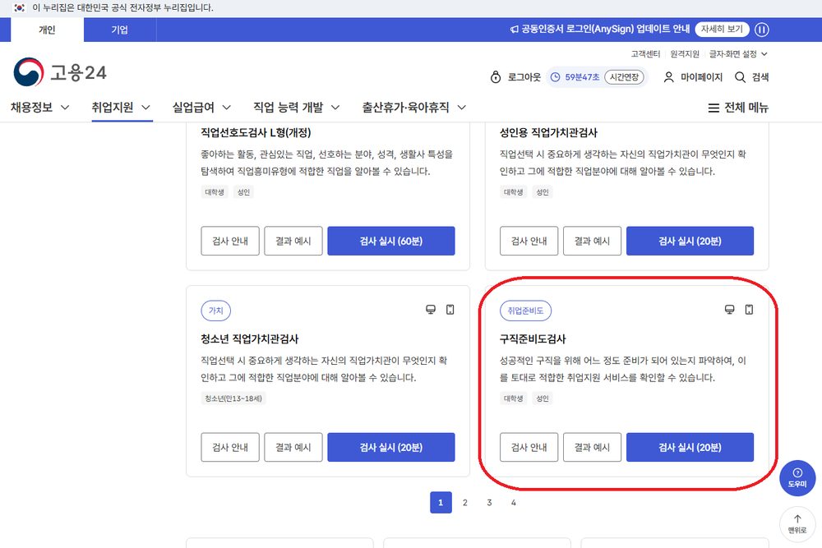This screenshot has height=548, width=822.
Task: Start 검사 실시 (20분) for 구직준비도검사
Action: click(690, 448)
